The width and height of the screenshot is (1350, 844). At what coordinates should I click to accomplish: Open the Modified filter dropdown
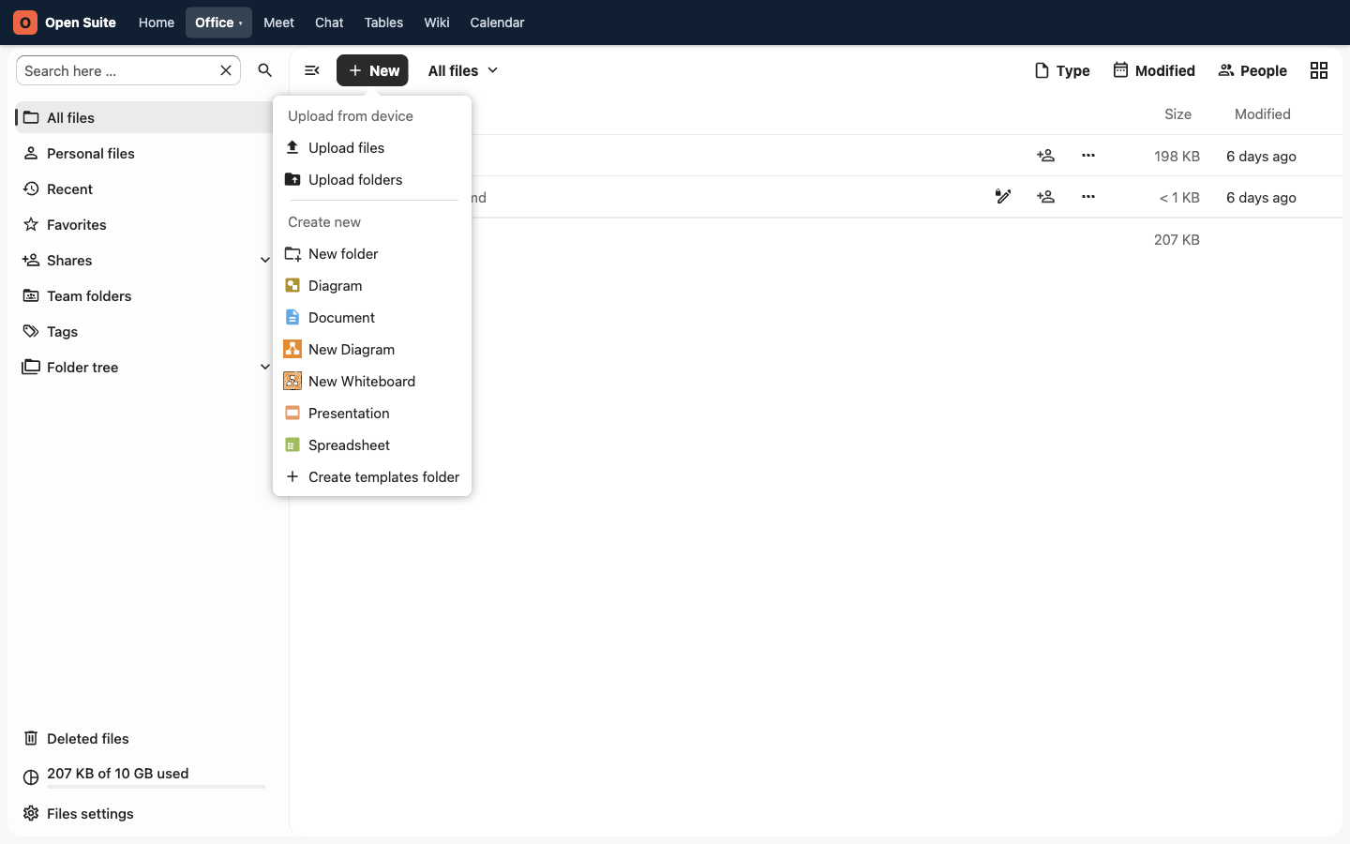click(1154, 70)
